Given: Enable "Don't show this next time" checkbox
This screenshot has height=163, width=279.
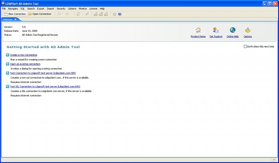Looking at the screenshot, I should point(245,46).
